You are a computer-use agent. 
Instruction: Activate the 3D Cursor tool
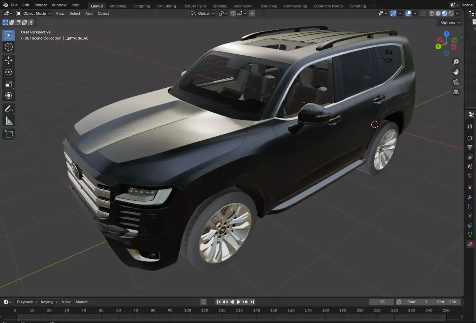8,47
